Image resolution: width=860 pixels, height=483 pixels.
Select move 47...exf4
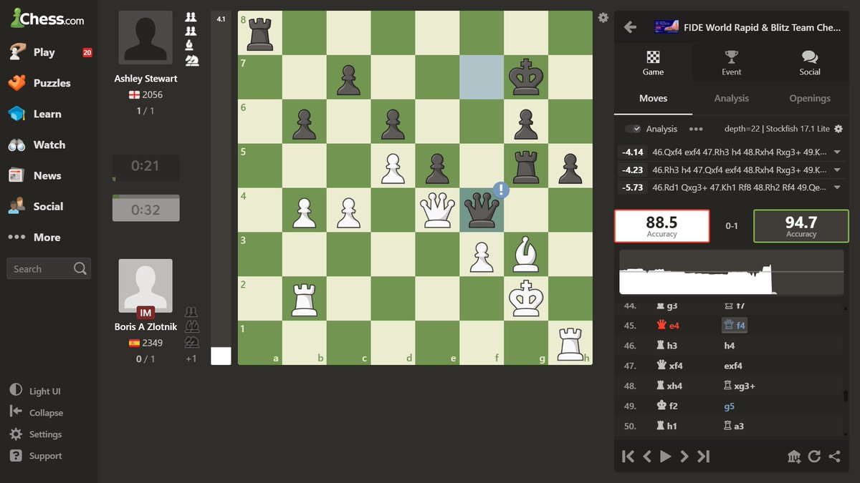[x=733, y=366]
